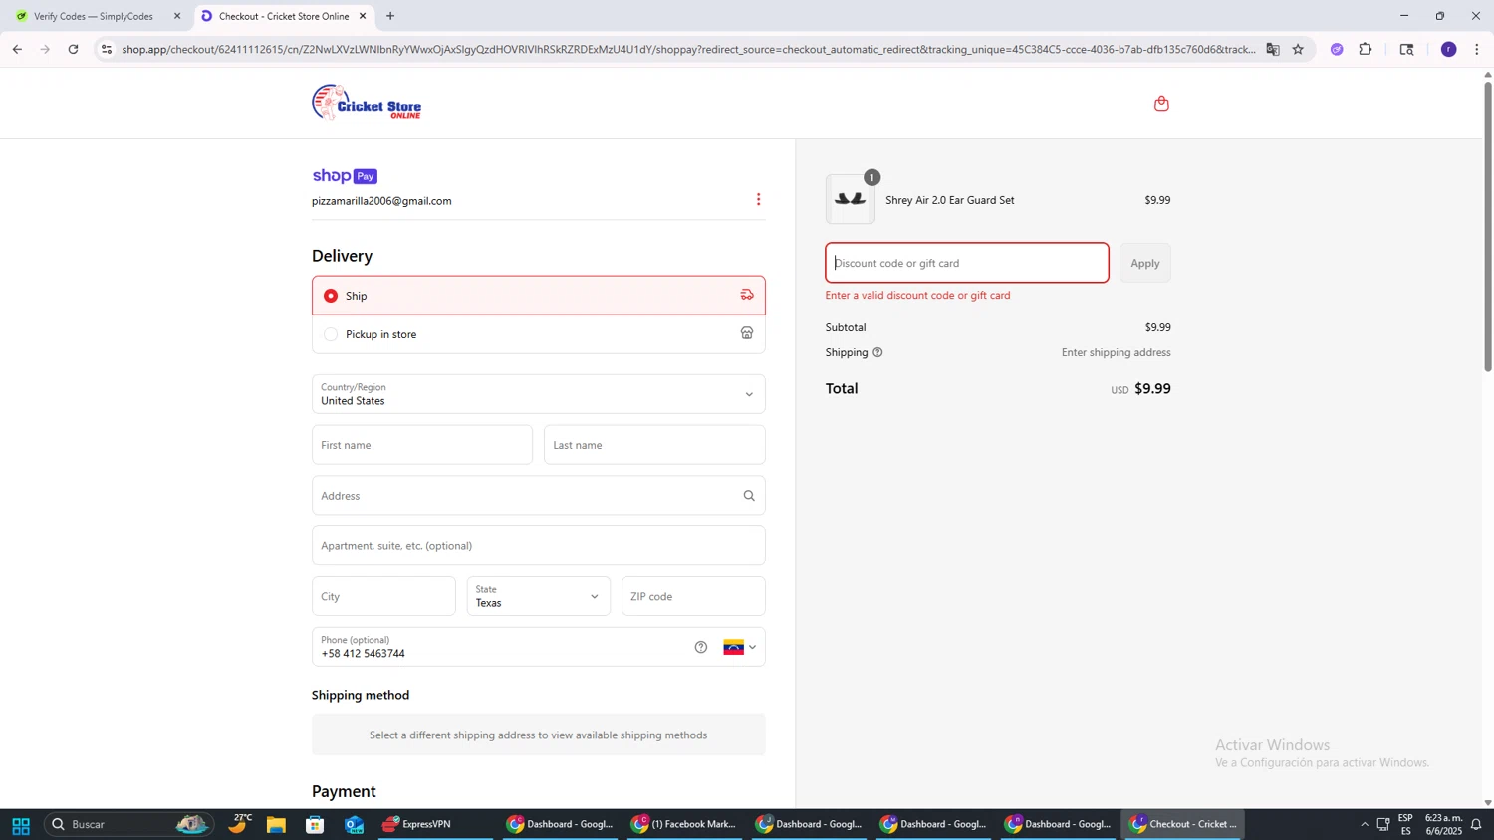Bookmark this page with the star icon
This screenshot has width=1494, height=840.
[1298, 49]
